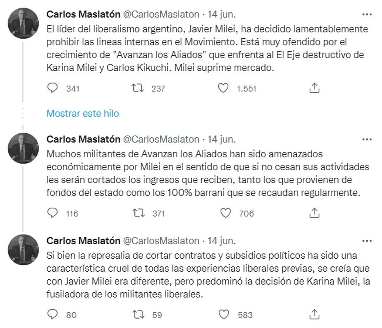This screenshot has width=382, height=328.
Task: Share the second tweet about militantes
Action: pyautogui.click(x=314, y=213)
